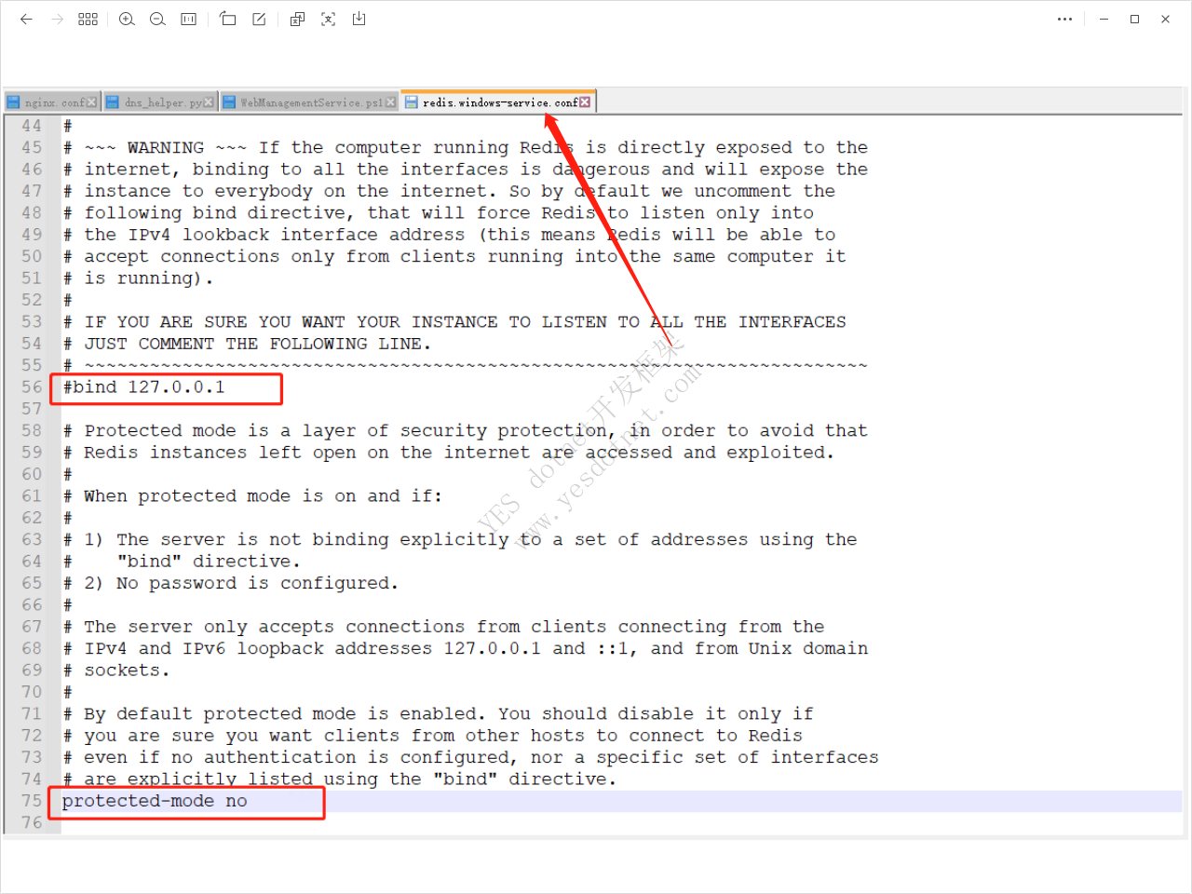Click the '~~~ WARNING ~~~' comment text
The width and height of the screenshot is (1192, 894).
(x=166, y=148)
